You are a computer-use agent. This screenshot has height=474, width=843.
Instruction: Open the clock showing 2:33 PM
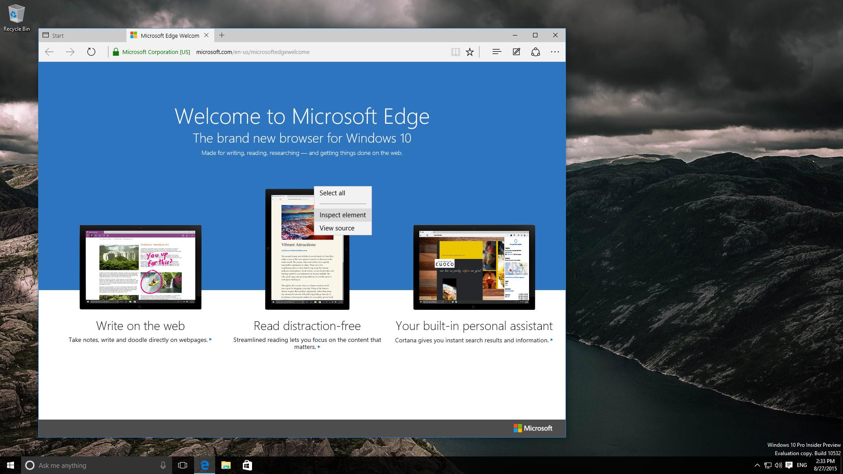pyautogui.click(x=825, y=465)
